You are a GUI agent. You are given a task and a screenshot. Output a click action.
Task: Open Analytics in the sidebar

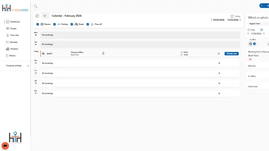point(12,49)
